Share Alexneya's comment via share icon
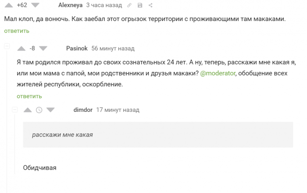Screen dimensions: 307x193 coord(150,6)
